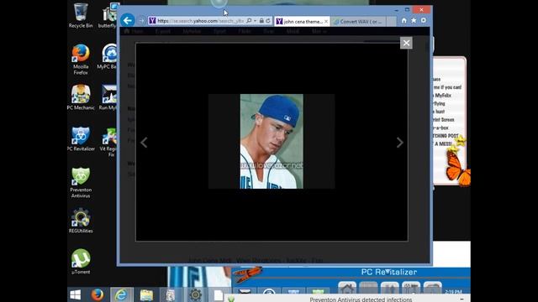
Task: Click the search magnifier in address bar
Action: 249,21
